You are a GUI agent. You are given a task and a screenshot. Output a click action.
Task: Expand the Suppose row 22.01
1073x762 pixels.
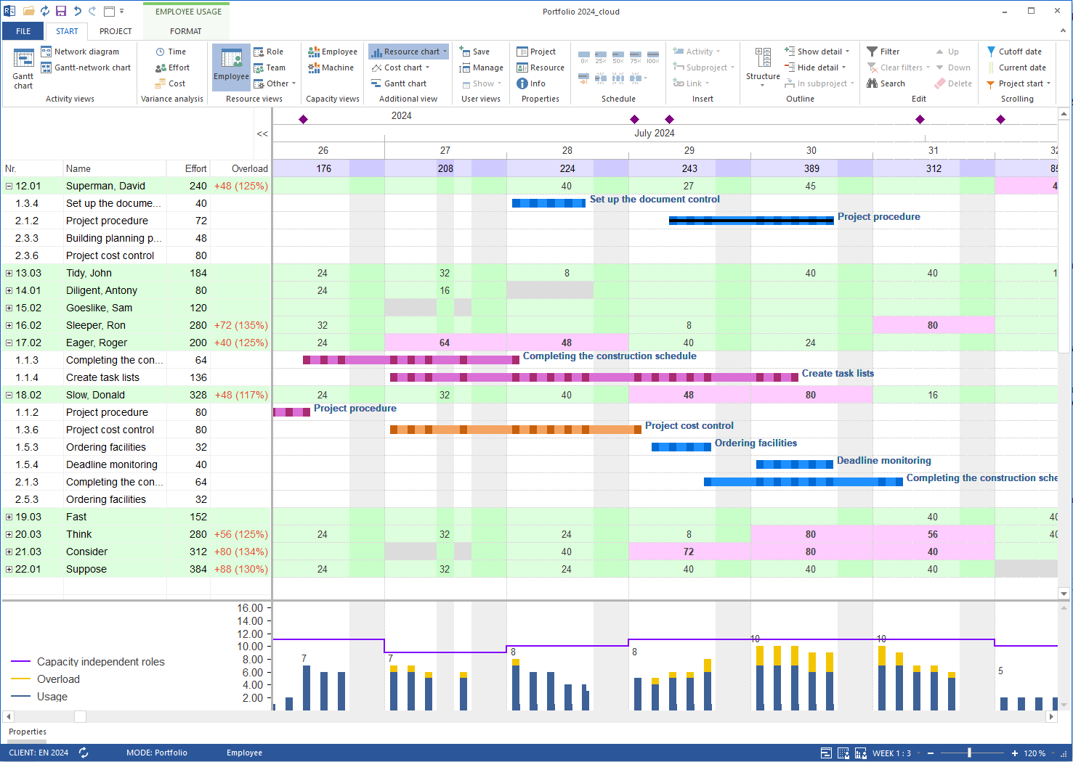[x=9, y=569]
